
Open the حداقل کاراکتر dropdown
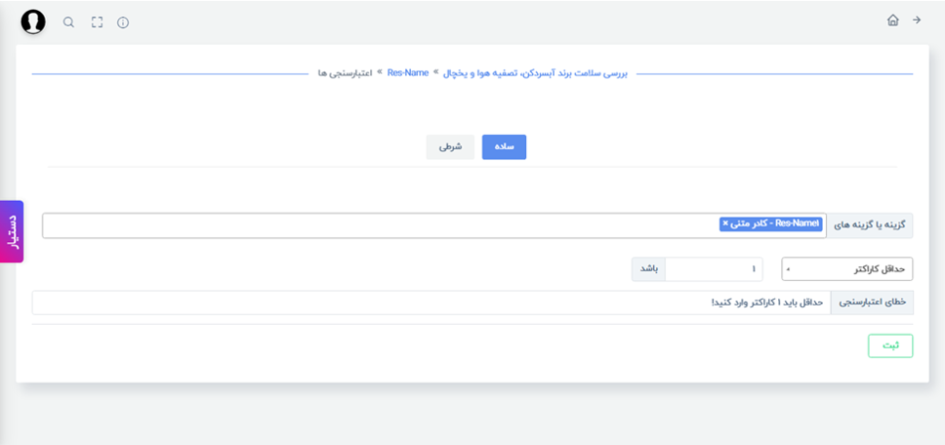(x=846, y=269)
